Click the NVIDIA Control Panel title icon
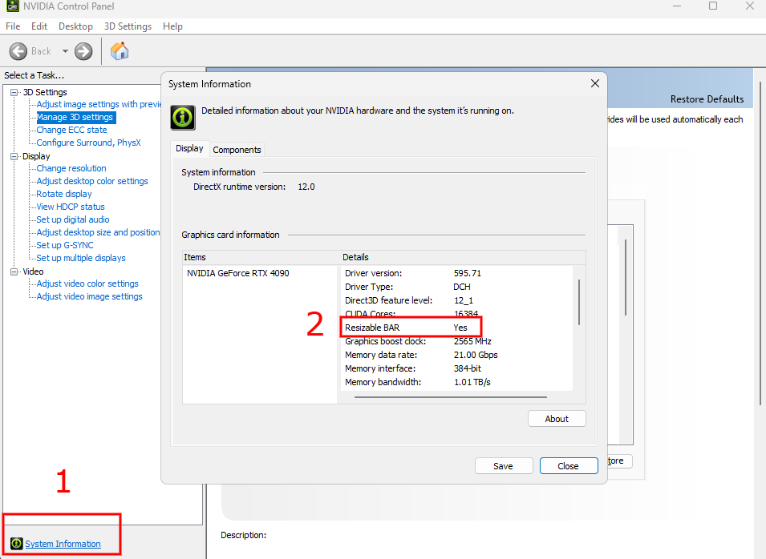This screenshot has height=559, width=766. (x=12, y=6)
